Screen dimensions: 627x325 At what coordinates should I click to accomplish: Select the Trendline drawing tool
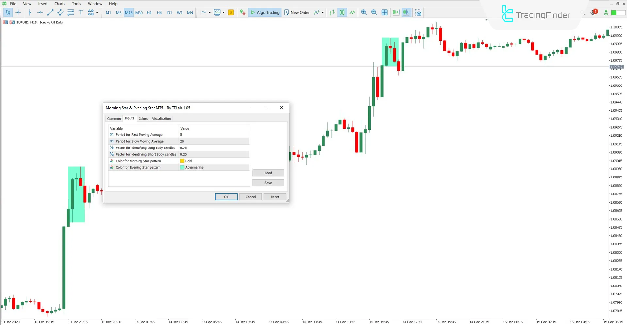pyautogui.click(x=50, y=12)
